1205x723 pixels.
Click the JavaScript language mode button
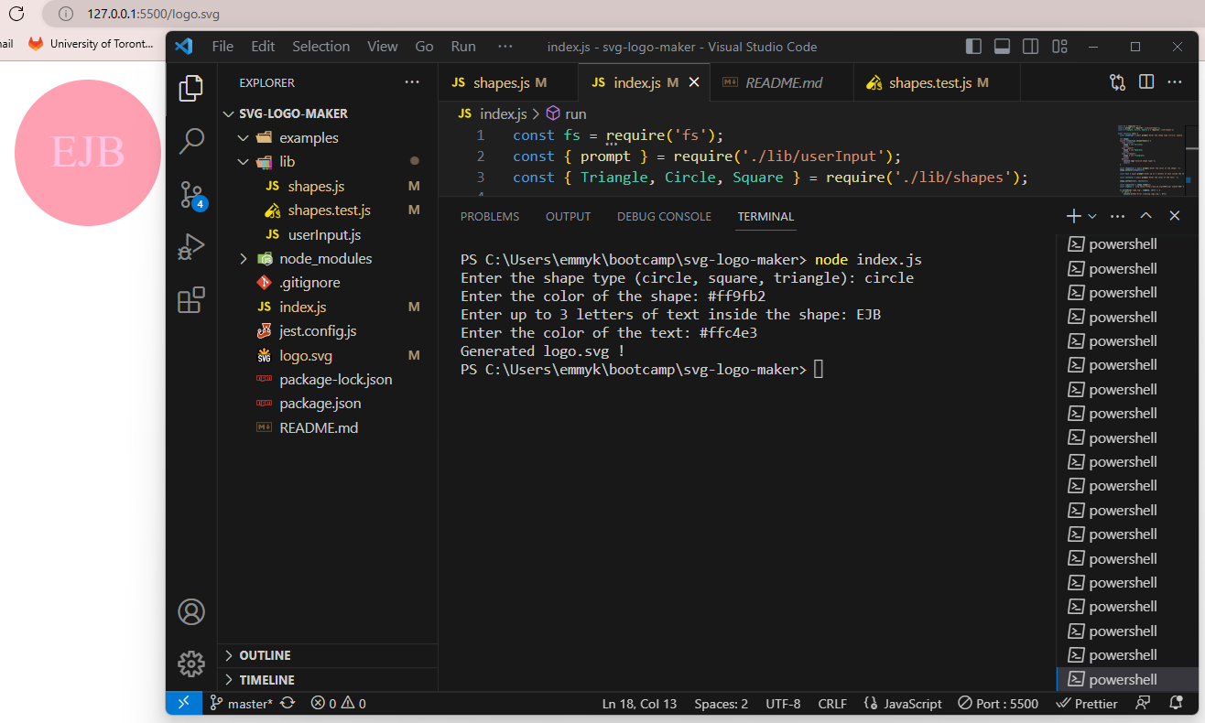(x=903, y=704)
